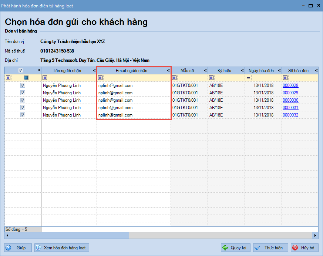Toggle the filter-row checkbox state square
This screenshot has height=256, width=323.
tap(26, 78)
